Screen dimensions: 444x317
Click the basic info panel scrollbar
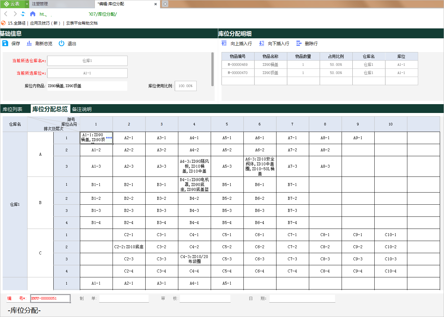213,69
